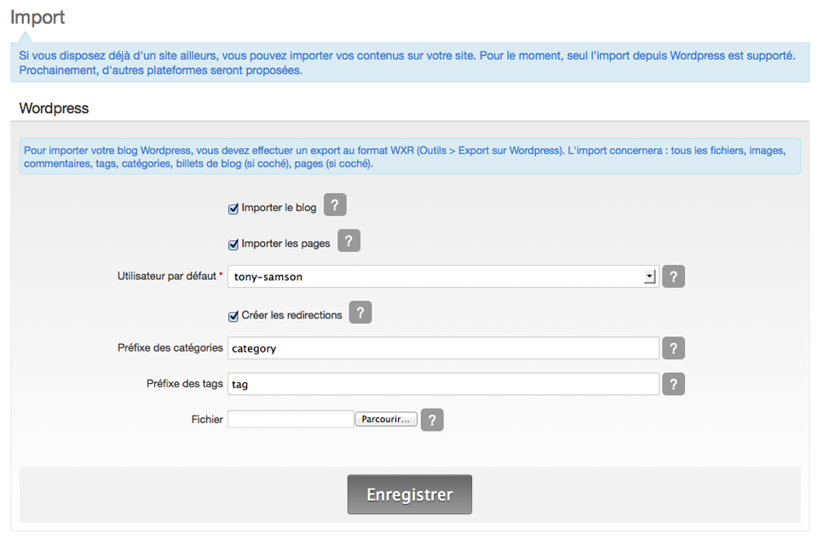
Task: Disable the Créer les redirections checkbox
Action: 233,316
